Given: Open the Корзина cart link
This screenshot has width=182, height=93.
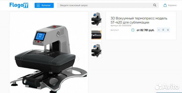Looking at the screenshot, I should pyautogui.click(x=172, y=5).
